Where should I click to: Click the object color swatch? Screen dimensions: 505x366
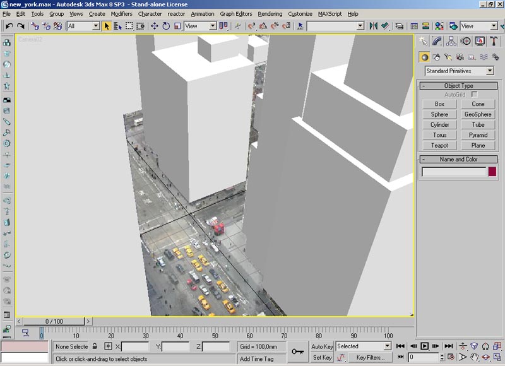point(492,172)
